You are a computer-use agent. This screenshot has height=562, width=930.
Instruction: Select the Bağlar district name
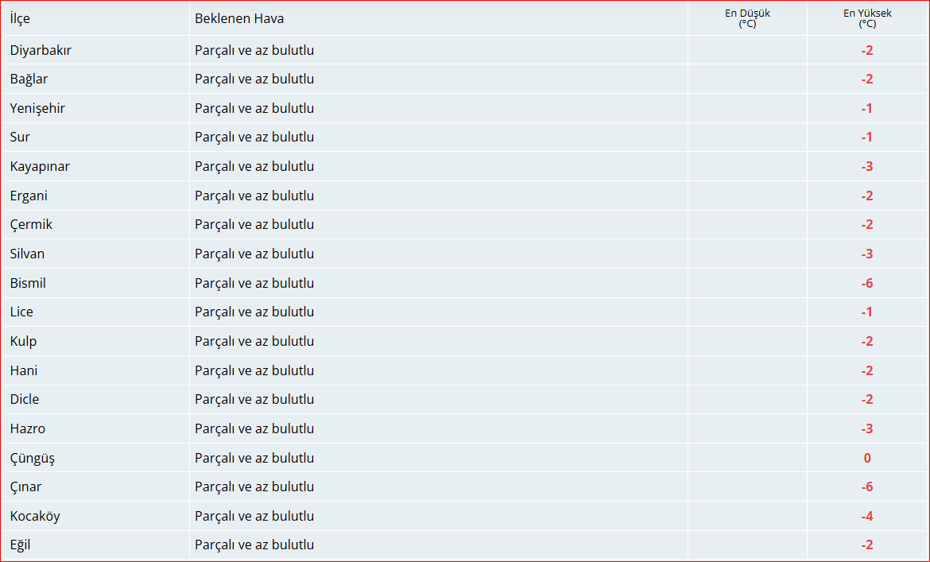click(x=29, y=79)
